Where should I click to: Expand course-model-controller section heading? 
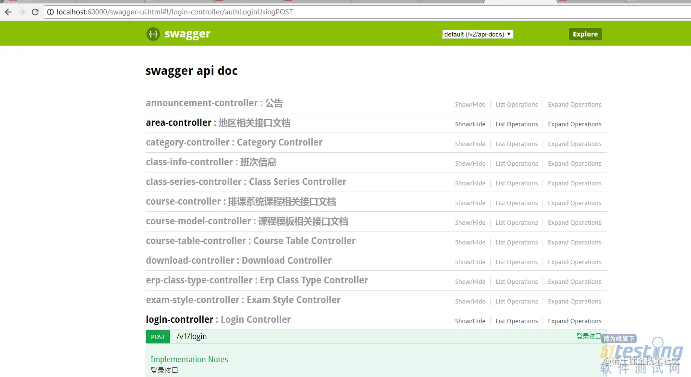(x=247, y=221)
